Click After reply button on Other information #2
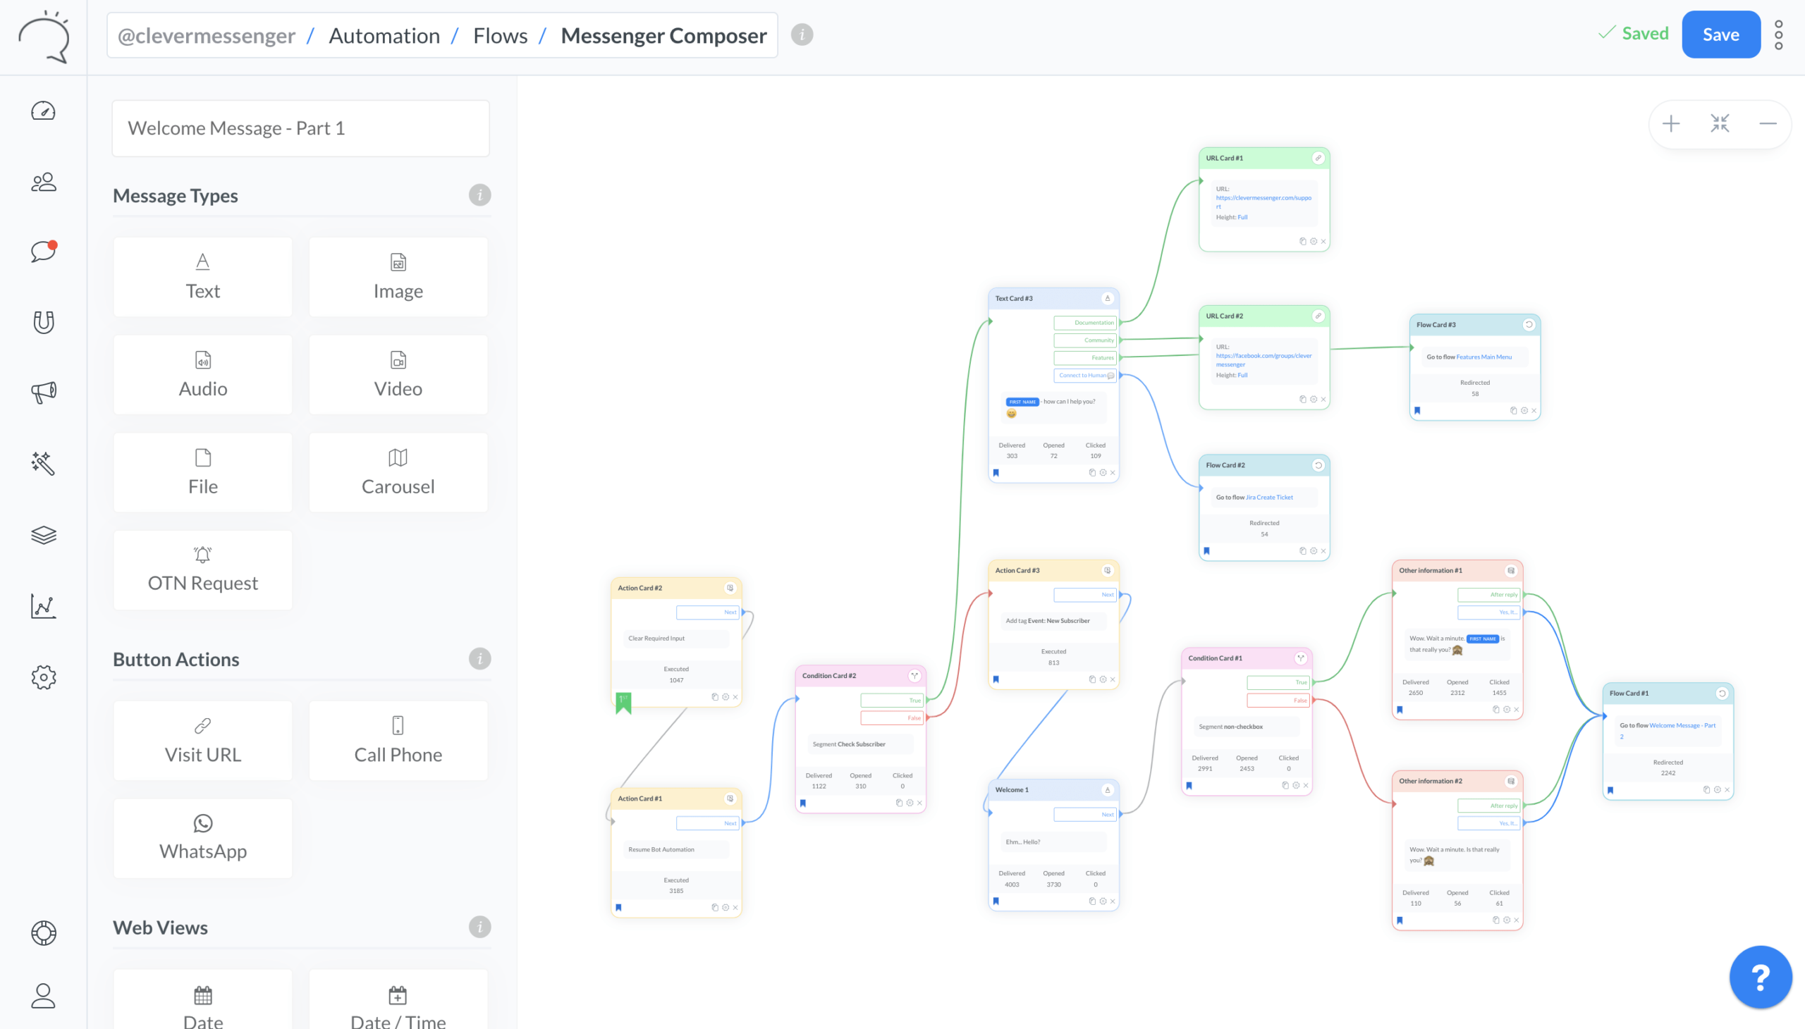This screenshot has height=1029, width=1805. pos(1488,806)
